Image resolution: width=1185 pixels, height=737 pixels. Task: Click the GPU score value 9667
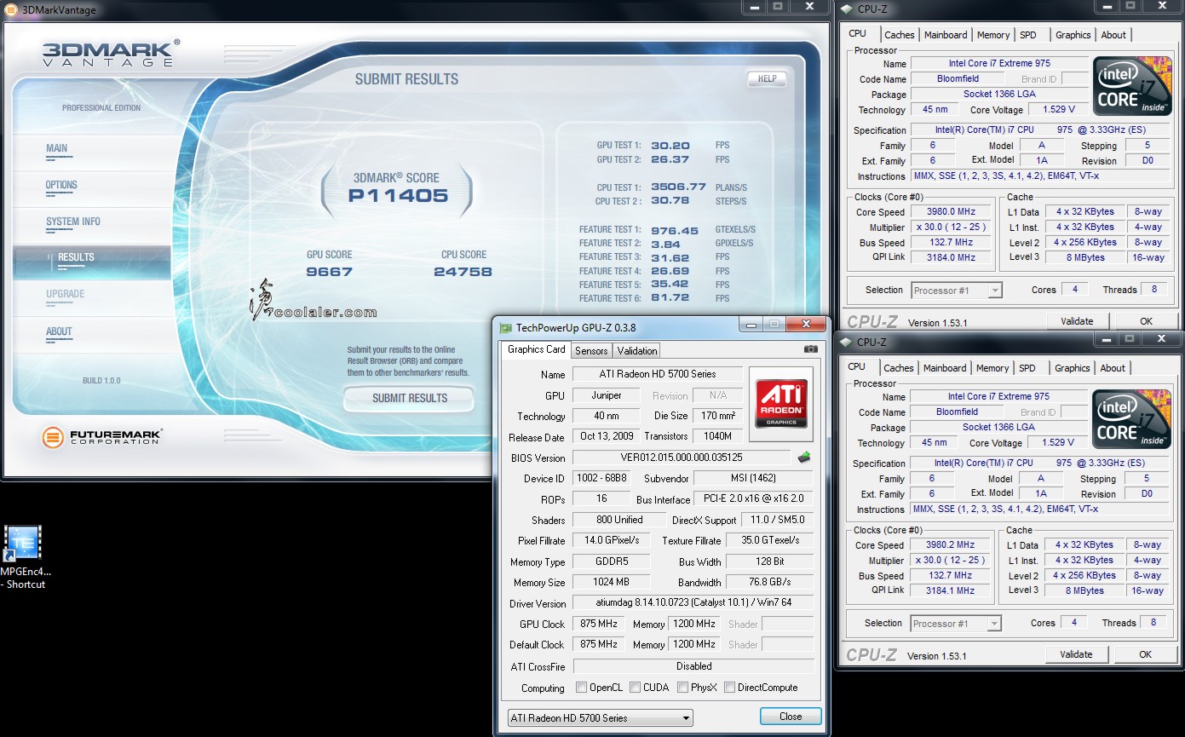329,272
